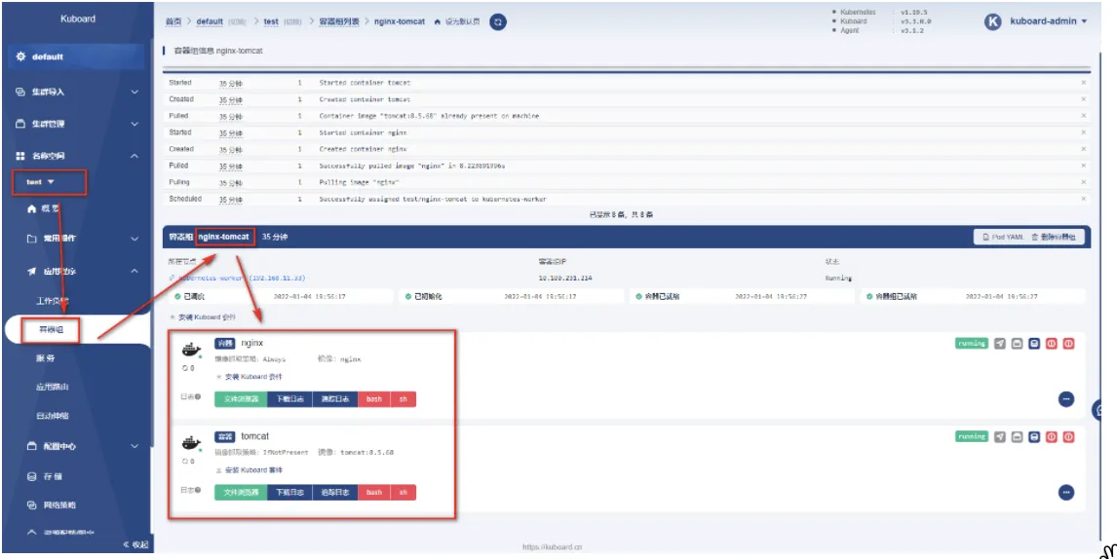Click 下载日志 for the tomcat container

[x=289, y=492]
